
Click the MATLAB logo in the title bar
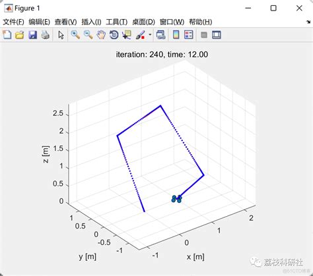(x=9, y=9)
